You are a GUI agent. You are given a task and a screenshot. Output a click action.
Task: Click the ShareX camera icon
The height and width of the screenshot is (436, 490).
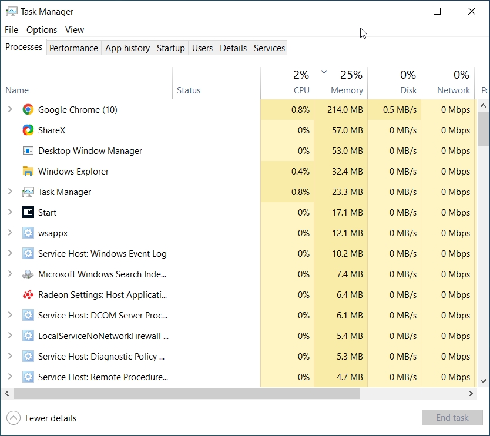(x=27, y=130)
